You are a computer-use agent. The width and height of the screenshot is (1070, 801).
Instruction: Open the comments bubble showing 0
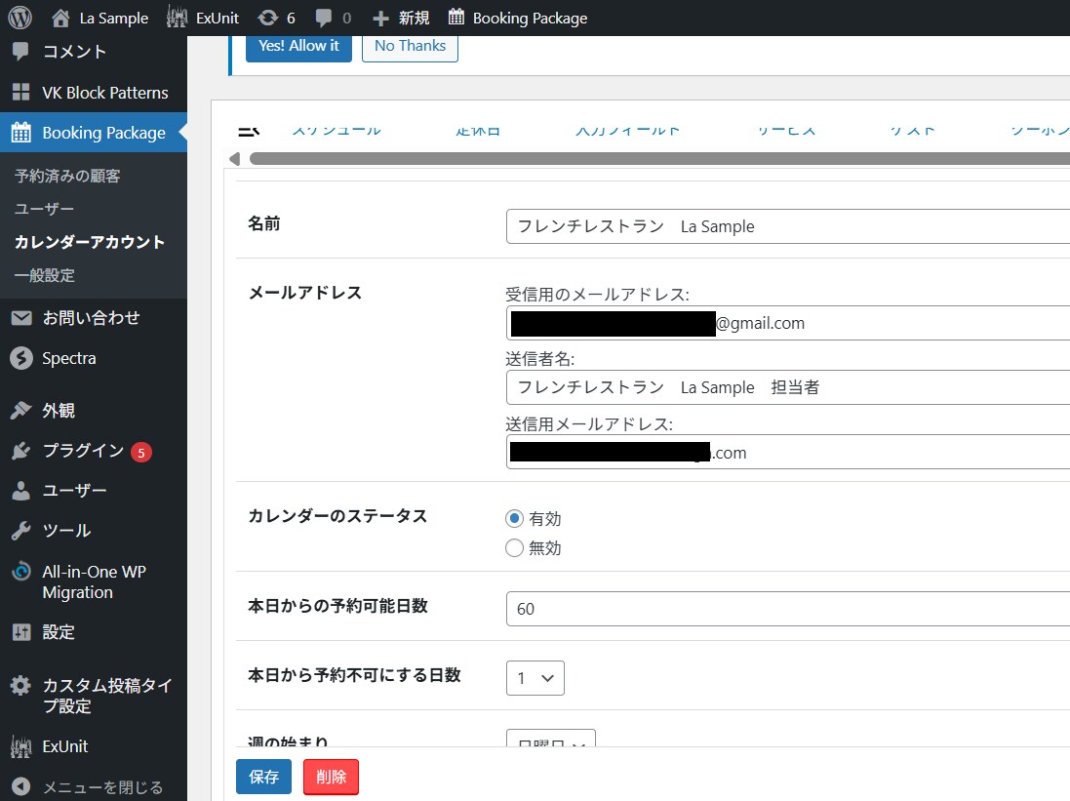(333, 18)
